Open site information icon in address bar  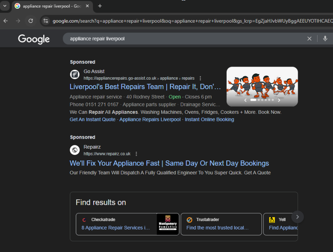coord(46,21)
